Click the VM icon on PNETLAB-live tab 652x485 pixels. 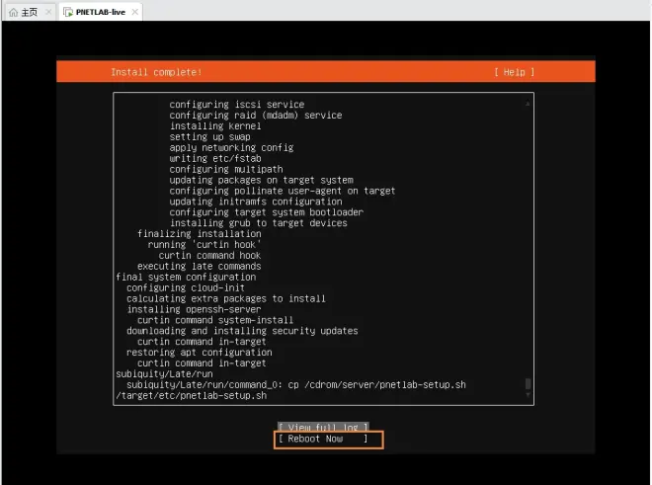(68, 12)
